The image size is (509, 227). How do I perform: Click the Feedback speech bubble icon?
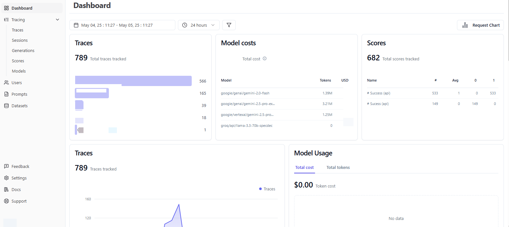pos(6,166)
